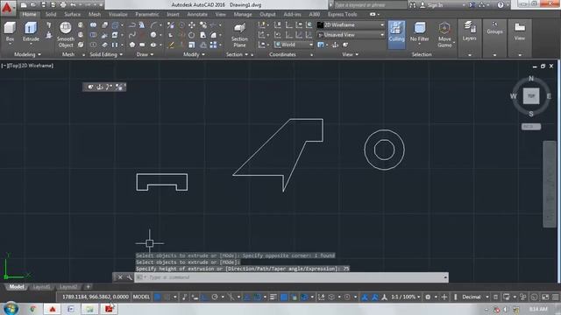
Task: Open the World UCS dropdown
Action: (294, 45)
